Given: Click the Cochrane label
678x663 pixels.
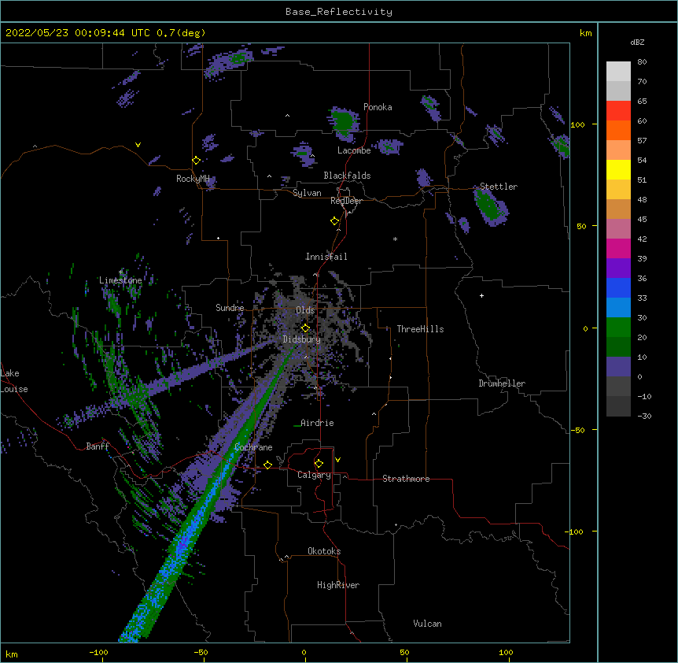Looking at the screenshot, I should (253, 447).
